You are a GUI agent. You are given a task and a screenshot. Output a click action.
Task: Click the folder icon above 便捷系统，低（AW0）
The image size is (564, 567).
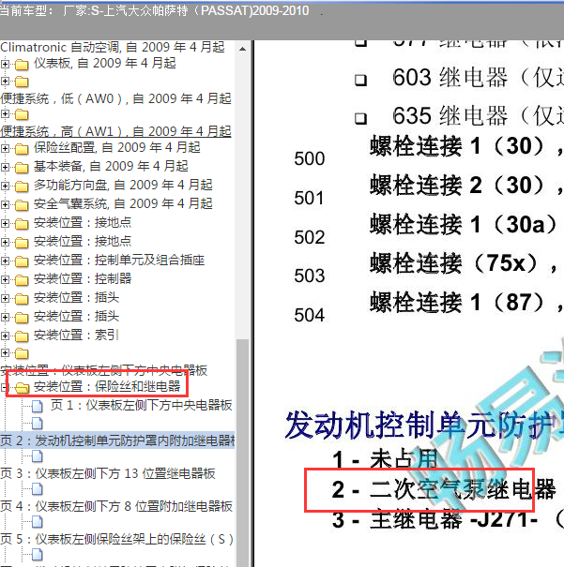(x=22, y=82)
